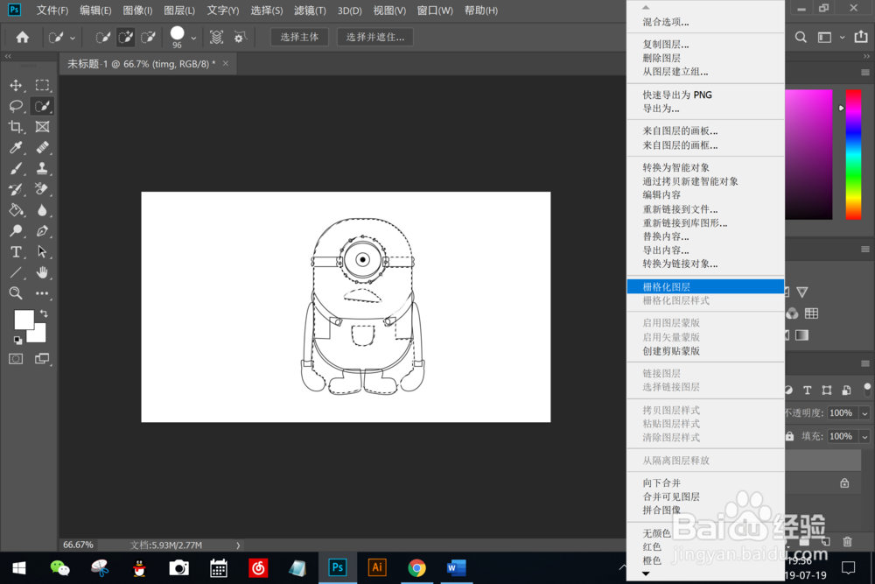Select the Line tool
Screen dimensions: 875x584
point(16,272)
